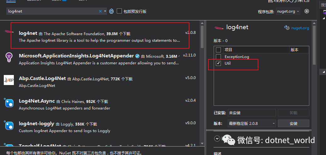Screen dimensions: 326x155
Task: Click the 卸载 uninstall button
Action: (294, 113)
